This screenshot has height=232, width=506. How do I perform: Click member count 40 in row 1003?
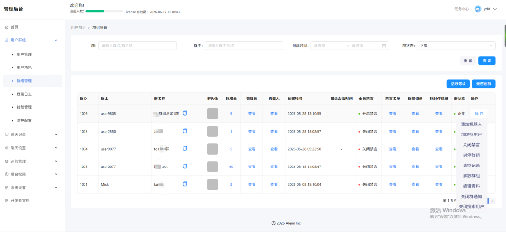[x=231, y=166]
